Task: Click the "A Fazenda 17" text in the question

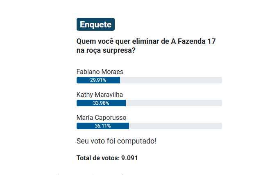Action: (x=194, y=41)
